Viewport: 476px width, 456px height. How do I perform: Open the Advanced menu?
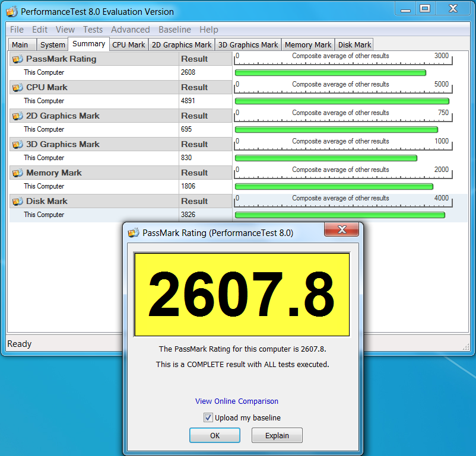click(x=131, y=30)
